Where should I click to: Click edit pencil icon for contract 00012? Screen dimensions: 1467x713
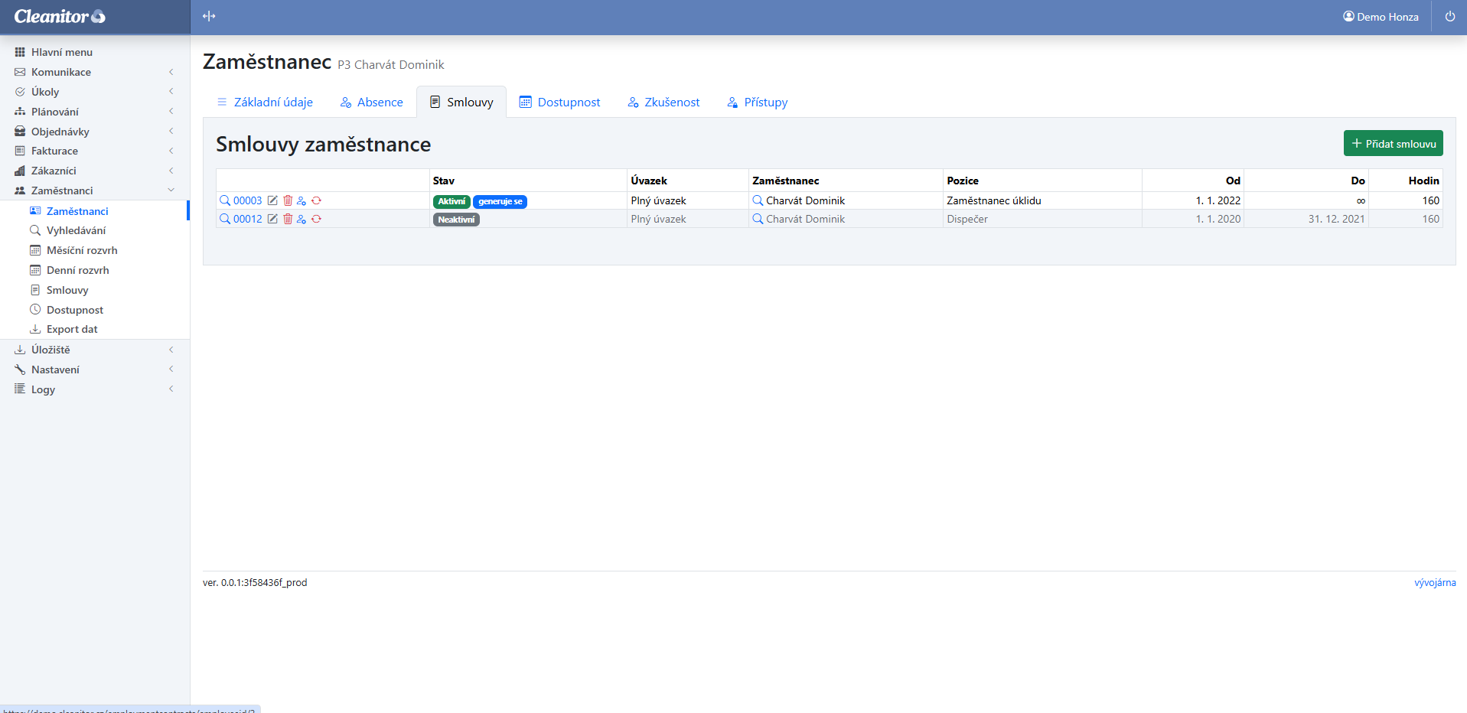coord(272,219)
